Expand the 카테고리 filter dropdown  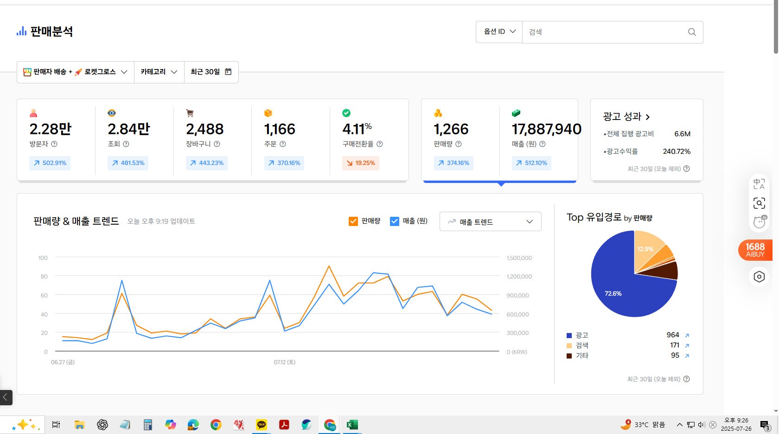pos(159,72)
